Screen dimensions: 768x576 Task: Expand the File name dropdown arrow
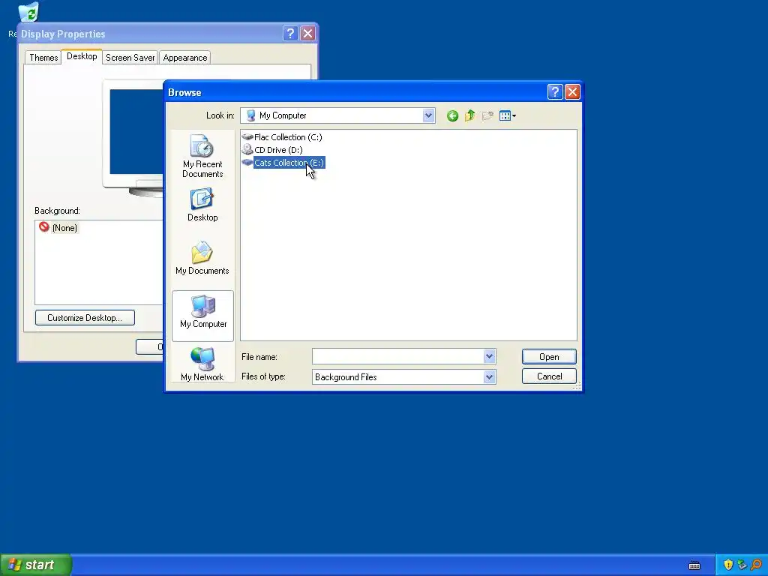pos(489,356)
